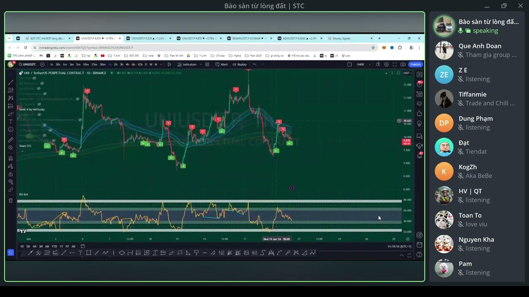Select the ruler measure tool
The image size is (529, 297).
click(x=11, y=140)
